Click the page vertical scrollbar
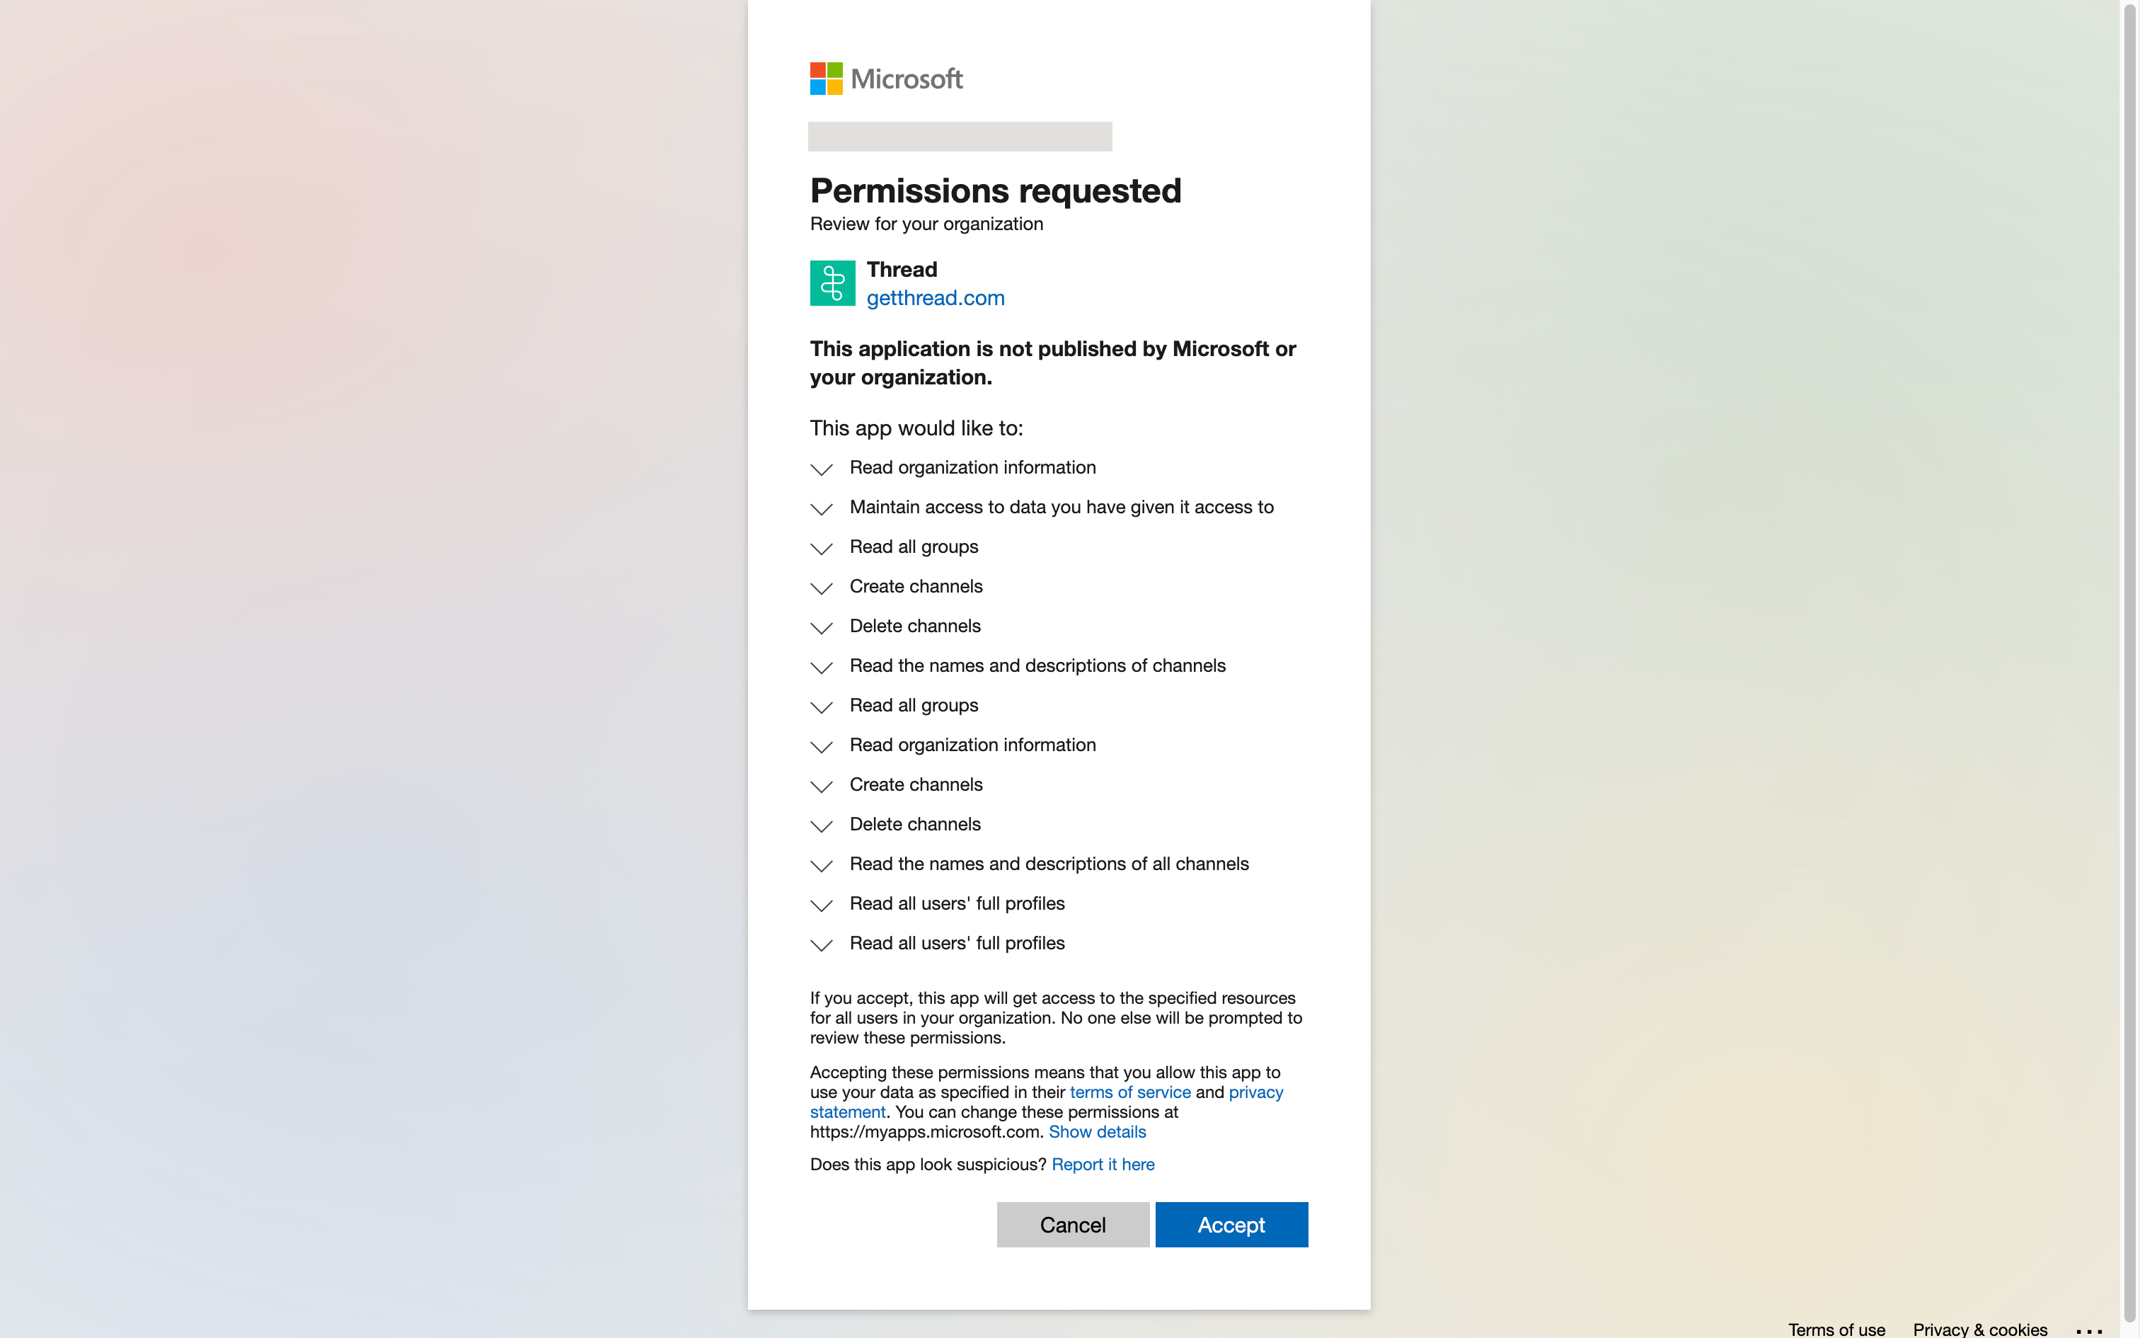This screenshot has height=1338, width=2140. tap(2130, 664)
